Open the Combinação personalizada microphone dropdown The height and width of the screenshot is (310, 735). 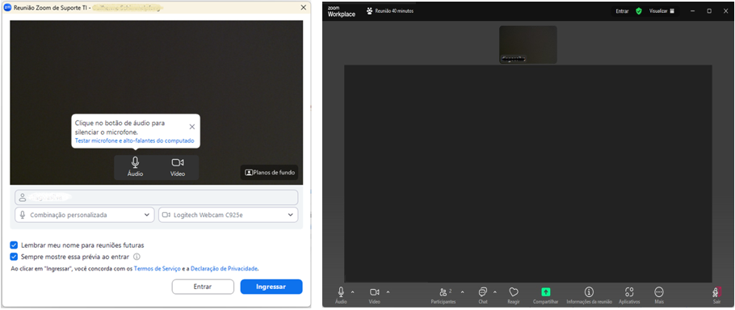point(84,215)
